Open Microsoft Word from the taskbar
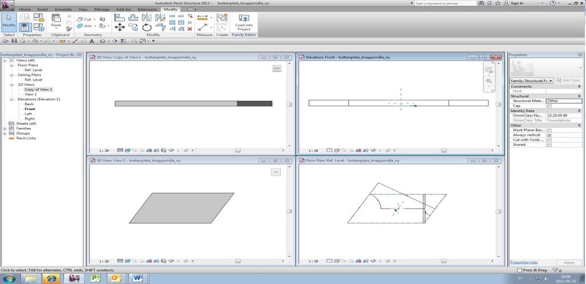 pos(137,278)
